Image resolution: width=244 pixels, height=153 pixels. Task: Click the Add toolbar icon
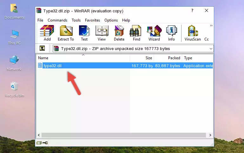tap(47, 33)
